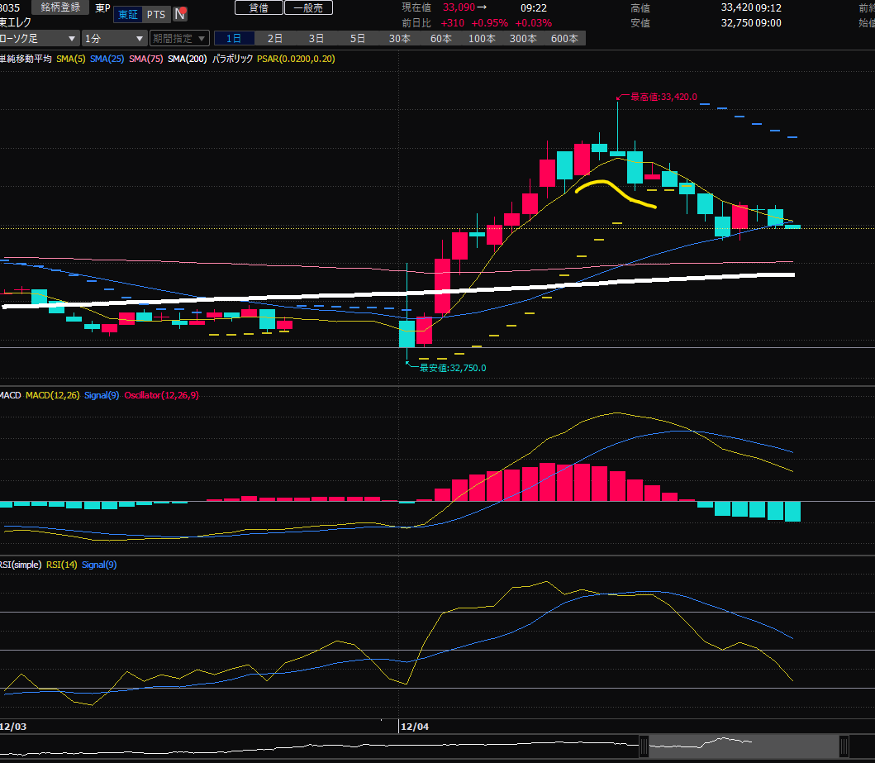Expand the 期間指定 dropdown
This screenshot has width=875, height=763.
click(x=179, y=39)
